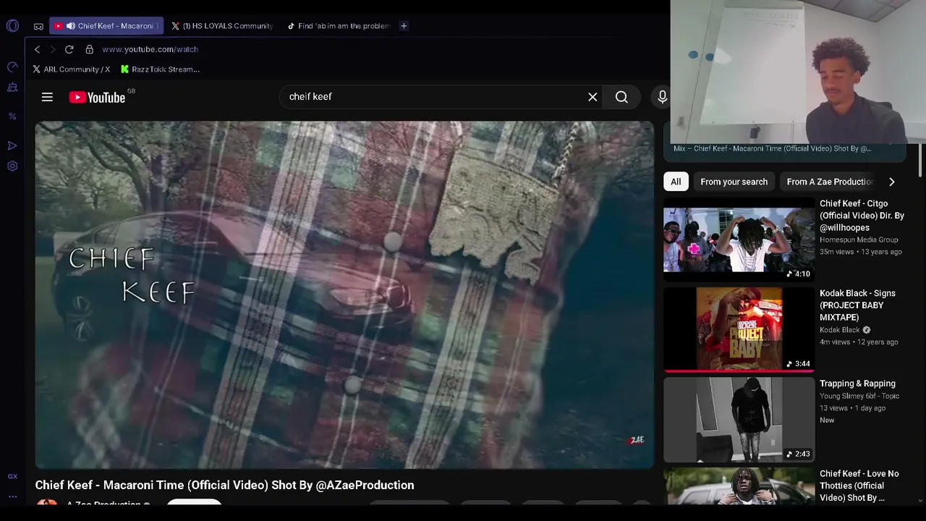Open browser settings gear in sidebar

coord(12,166)
